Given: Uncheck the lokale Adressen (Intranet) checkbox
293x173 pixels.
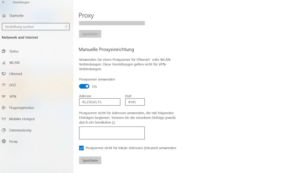Looking at the screenshot, I should (81, 148).
